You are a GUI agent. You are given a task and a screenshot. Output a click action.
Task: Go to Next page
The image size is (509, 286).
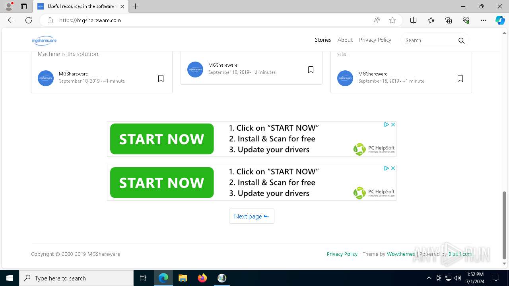[252, 216]
